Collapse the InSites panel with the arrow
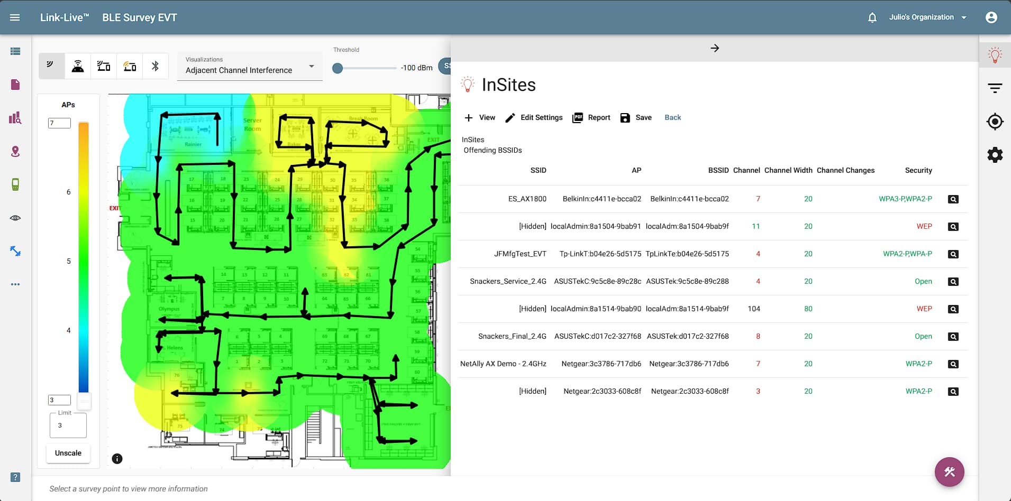Screen dimensions: 1011x501 [x=715, y=48]
